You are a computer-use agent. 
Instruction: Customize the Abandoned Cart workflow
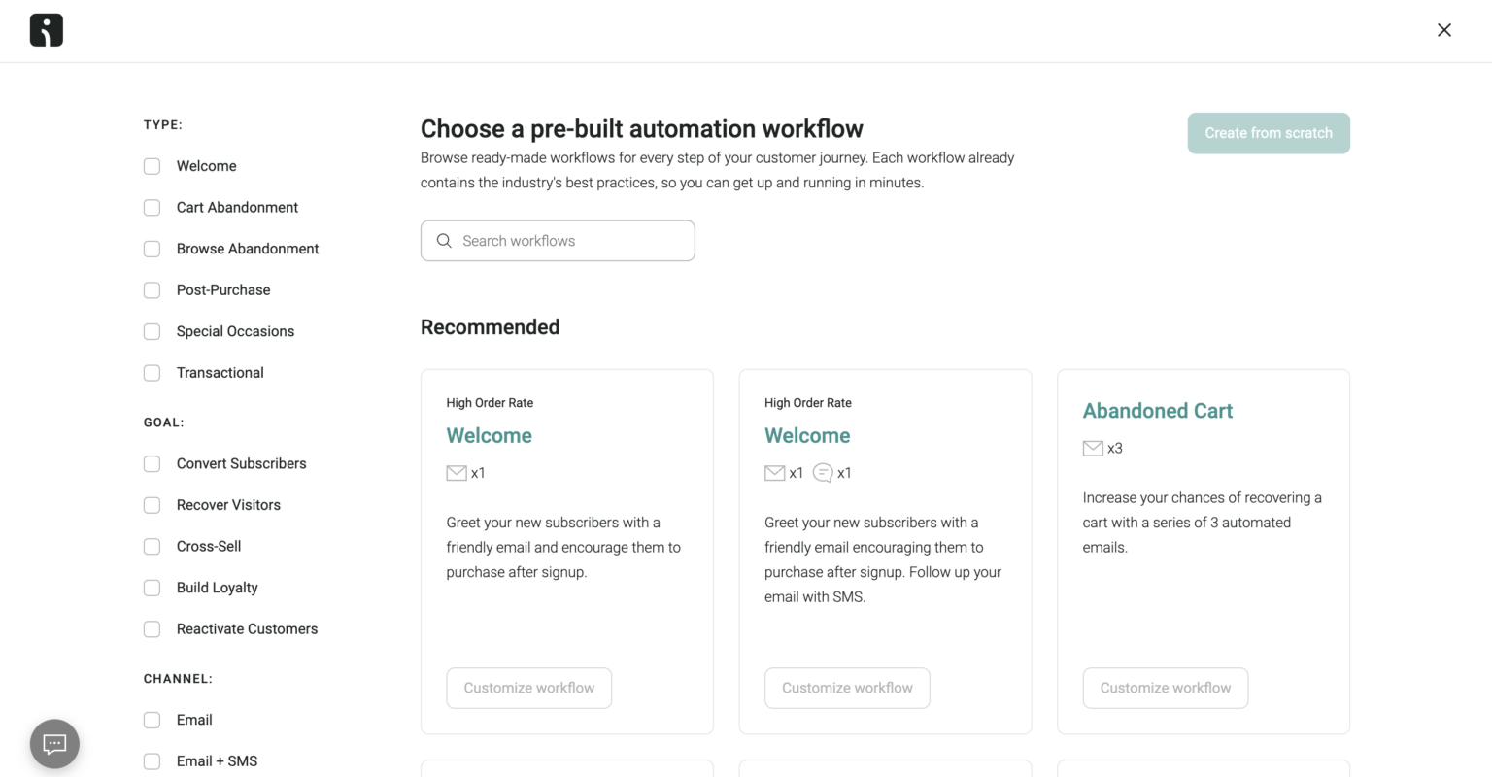[x=1165, y=688]
